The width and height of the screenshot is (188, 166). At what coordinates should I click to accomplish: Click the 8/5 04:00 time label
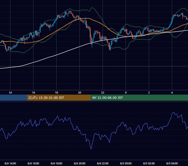(x=172, y=163)
